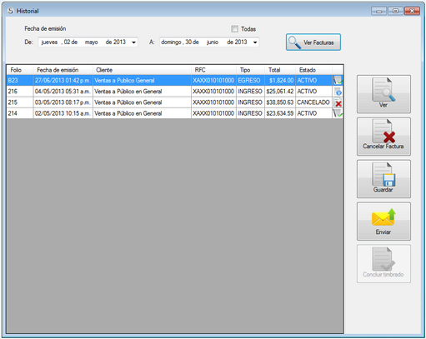Click the status icon of folio 216 row
This screenshot has height=339, width=426.
pos(338,92)
